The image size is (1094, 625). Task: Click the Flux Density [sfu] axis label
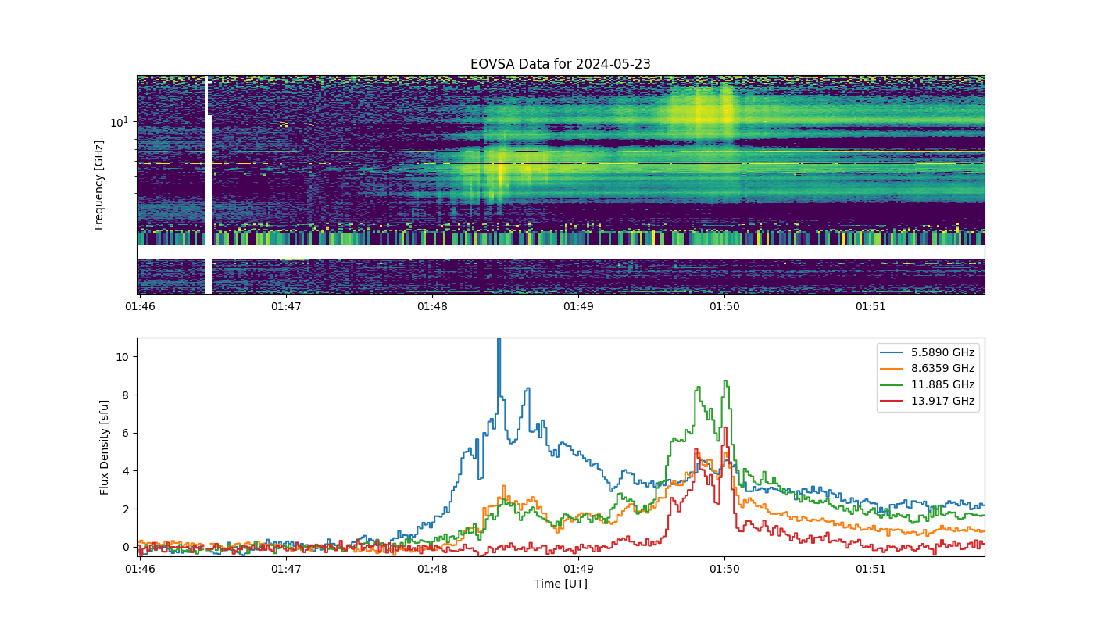tap(105, 447)
